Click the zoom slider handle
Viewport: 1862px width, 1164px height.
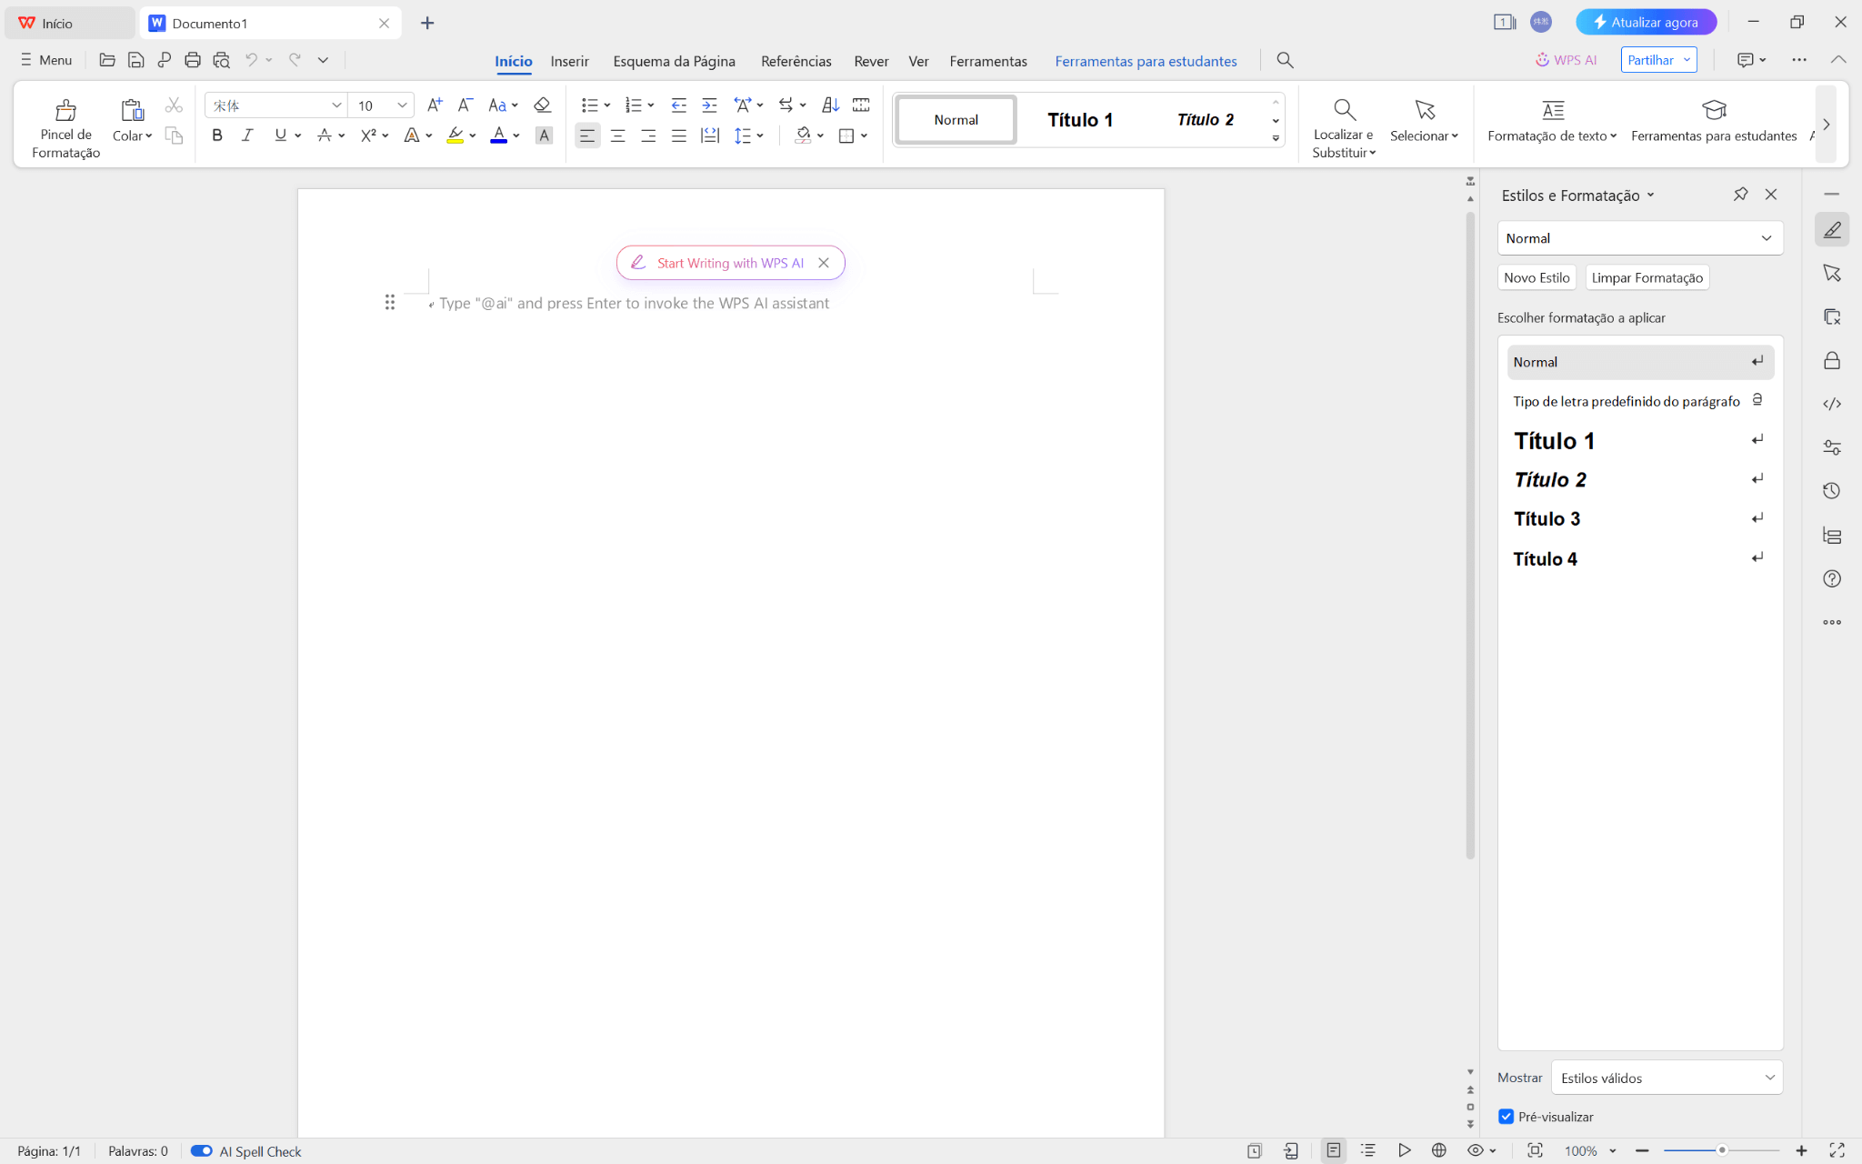1722,1150
